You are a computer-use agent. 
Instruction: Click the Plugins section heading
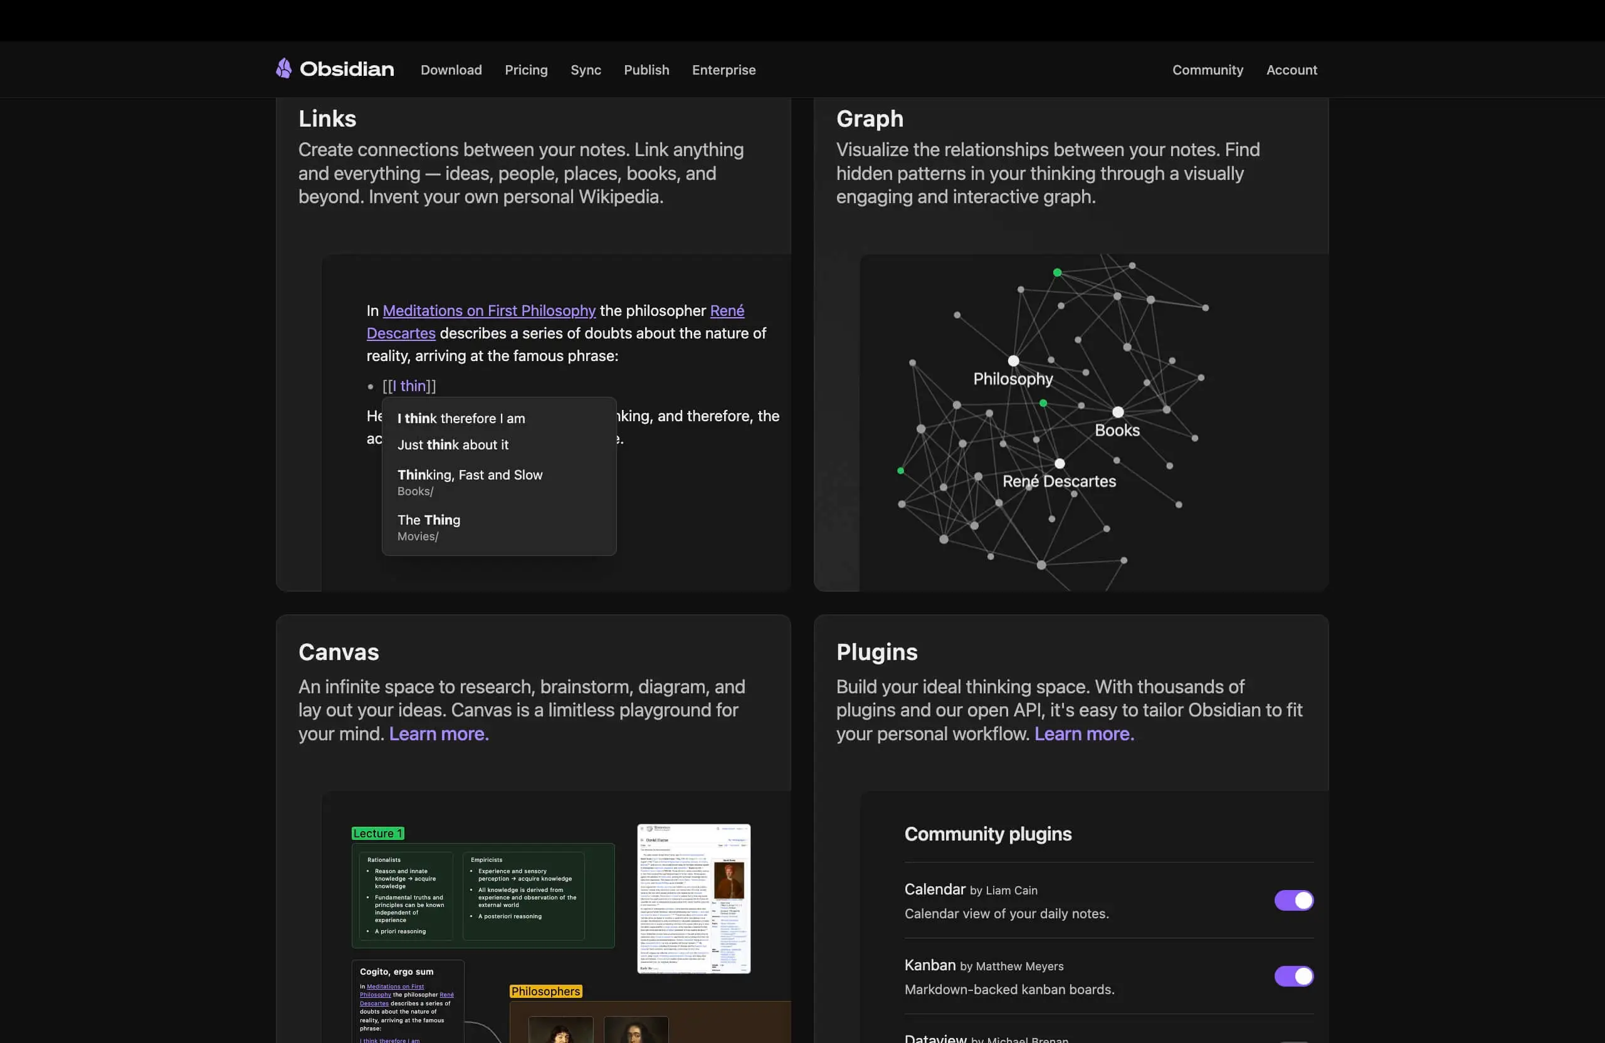coord(876,652)
